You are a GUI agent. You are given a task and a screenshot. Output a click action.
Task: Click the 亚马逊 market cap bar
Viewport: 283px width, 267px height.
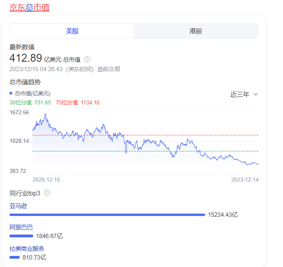tap(107, 215)
